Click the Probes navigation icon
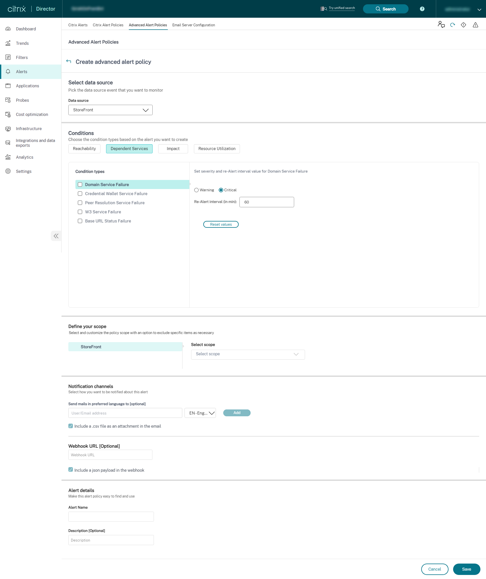Screen dimensions: 486x579 tap(9, 100)
